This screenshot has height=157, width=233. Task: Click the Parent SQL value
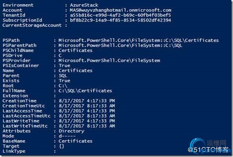pyautogui.click(x=63, y=76)
